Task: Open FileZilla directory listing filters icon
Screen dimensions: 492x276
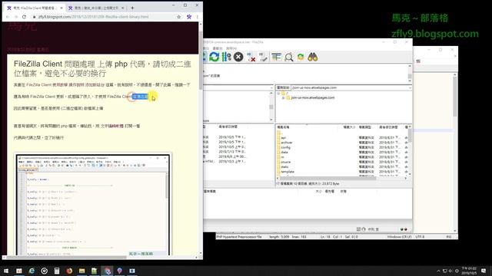Action: coord(277,57)
